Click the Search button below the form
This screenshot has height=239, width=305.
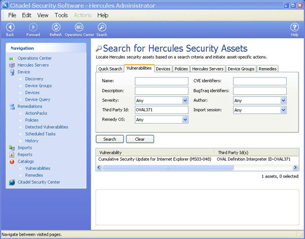109,139
